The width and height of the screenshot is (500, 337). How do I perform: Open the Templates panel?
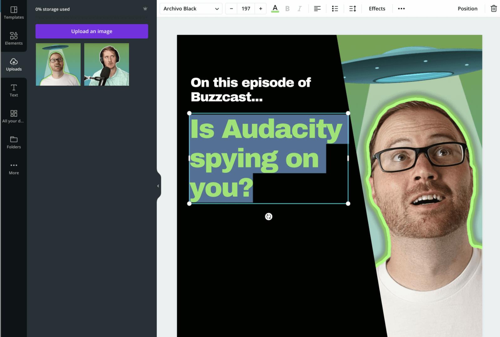[x=14, y=13]
